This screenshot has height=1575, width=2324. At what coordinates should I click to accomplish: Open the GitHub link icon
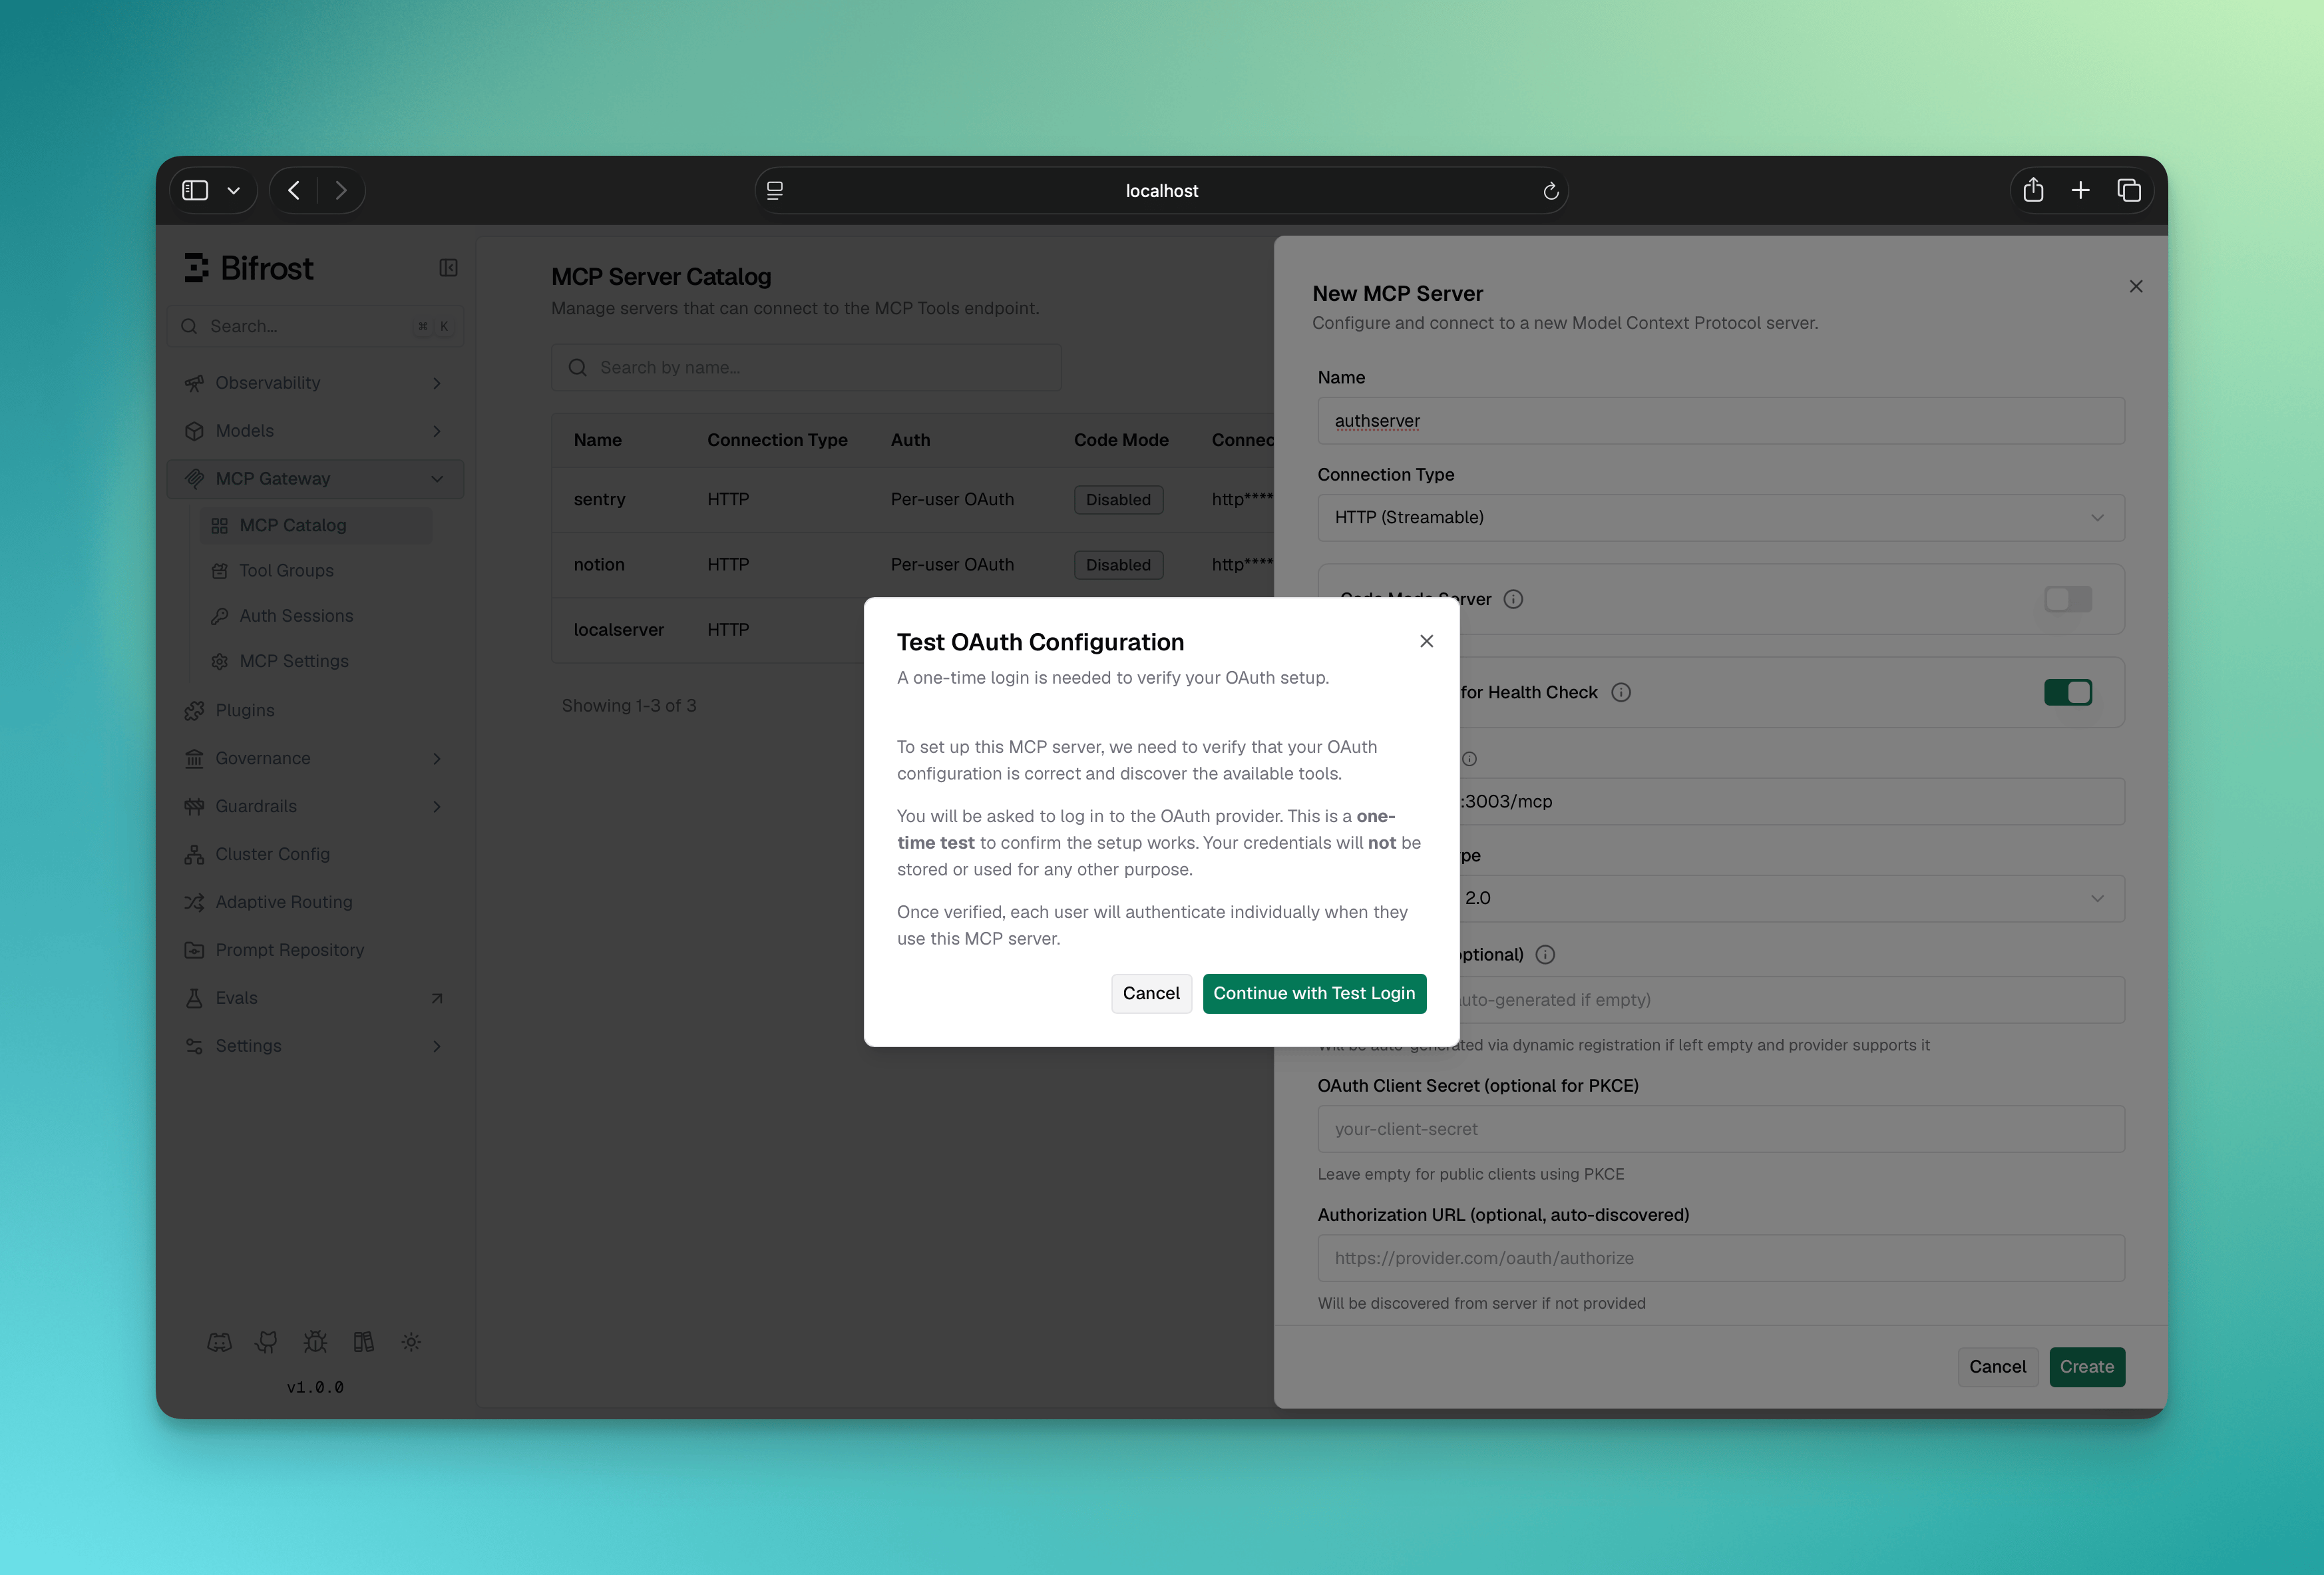(267, 1342)
